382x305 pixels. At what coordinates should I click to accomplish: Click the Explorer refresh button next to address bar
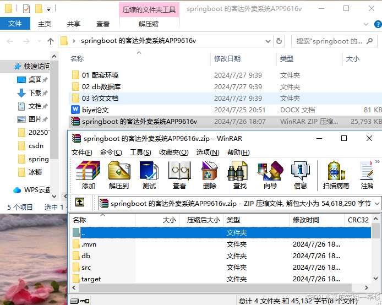click(279, 41)
